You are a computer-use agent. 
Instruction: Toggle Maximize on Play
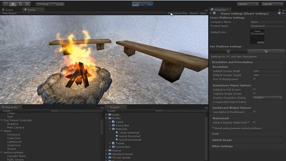178,13
